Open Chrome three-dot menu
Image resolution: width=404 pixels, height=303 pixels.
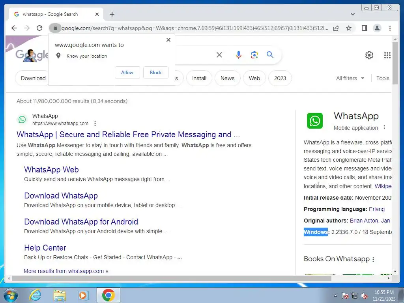point(390,28)
